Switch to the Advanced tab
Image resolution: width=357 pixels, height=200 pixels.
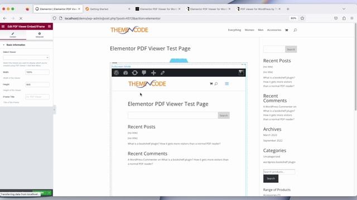40,34
